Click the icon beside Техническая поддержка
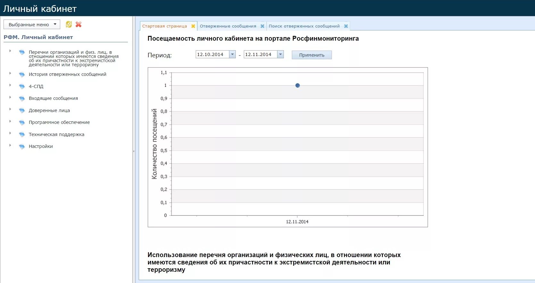Screen dimensions: 535x283 coord(22,134)
